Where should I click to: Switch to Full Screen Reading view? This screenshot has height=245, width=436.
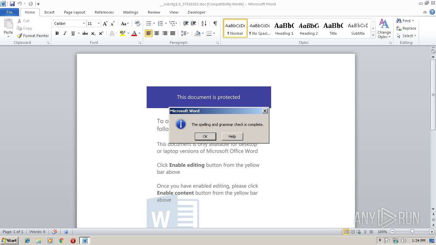pyautogui.click(x=353, y=232)
